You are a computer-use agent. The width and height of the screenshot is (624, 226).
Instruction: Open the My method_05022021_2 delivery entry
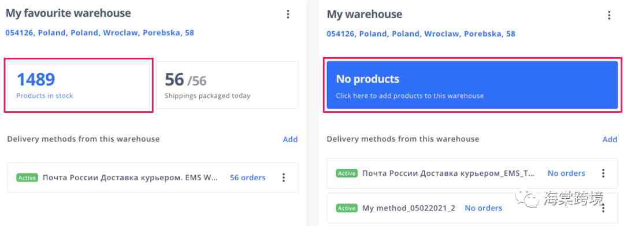pyautogui.click(x=408, y=208)
